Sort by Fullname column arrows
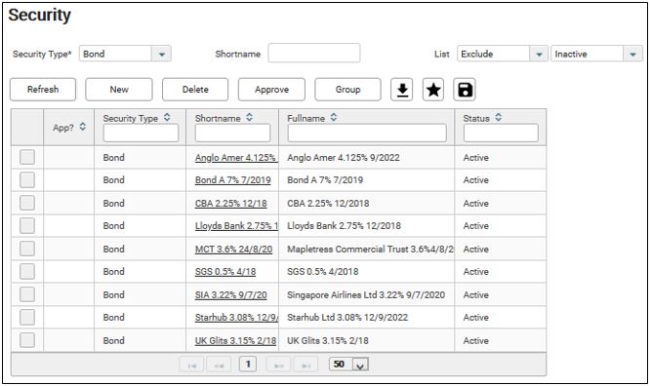Screen dimensions: 651x386 [x=334, y=117]
